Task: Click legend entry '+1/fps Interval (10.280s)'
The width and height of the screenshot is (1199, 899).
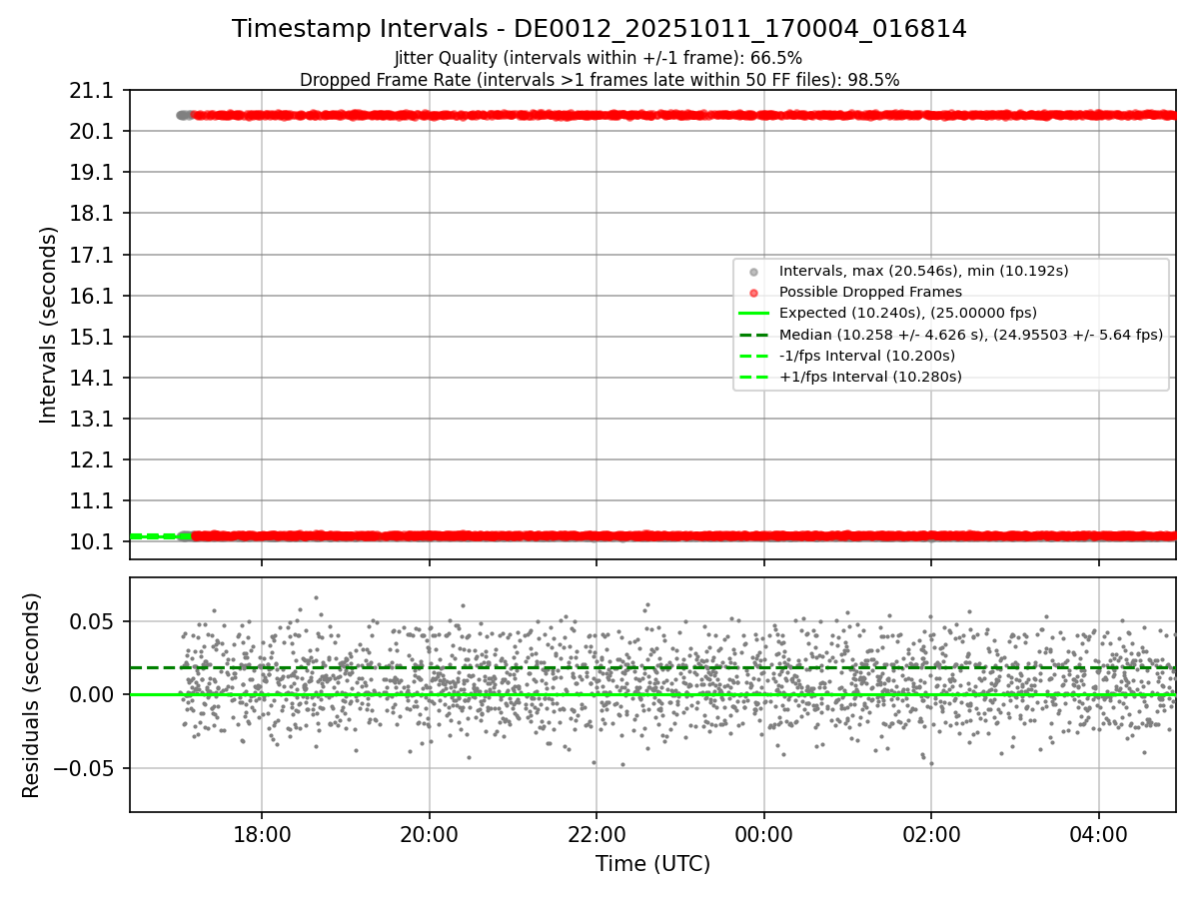Action: pos(870,377)
